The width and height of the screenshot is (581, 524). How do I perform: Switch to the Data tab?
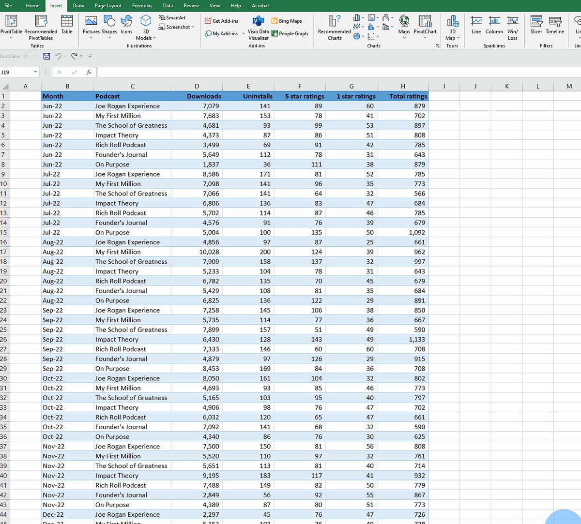[168, 6]
